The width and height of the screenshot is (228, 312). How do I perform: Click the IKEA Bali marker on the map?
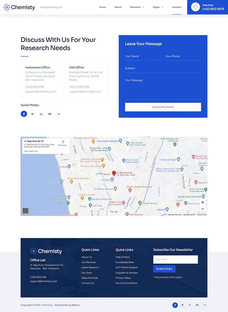click(112, 180)
